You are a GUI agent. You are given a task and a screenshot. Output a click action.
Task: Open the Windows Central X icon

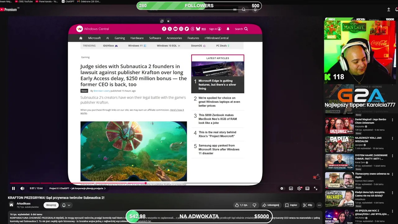[x=170, y=29]
